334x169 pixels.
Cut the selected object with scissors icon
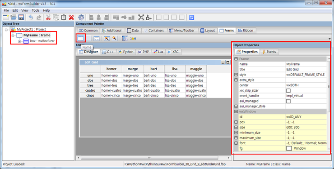click(48, 18)
